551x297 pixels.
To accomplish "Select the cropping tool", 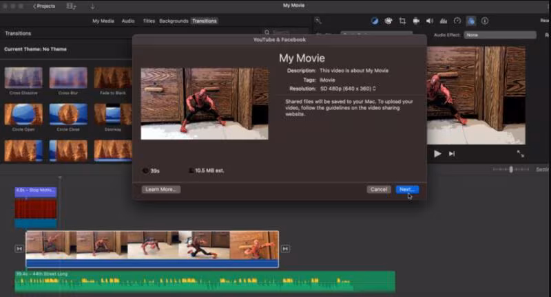I will 402,21.
